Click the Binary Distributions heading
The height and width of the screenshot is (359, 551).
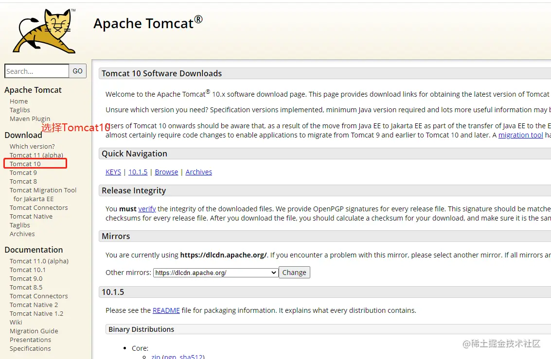click(141, 329)
